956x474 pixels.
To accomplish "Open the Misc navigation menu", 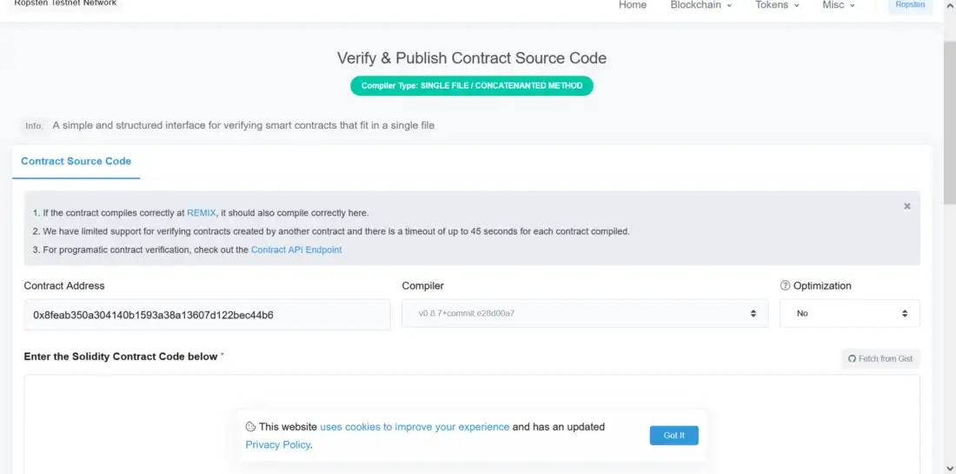I will [838, 5].
